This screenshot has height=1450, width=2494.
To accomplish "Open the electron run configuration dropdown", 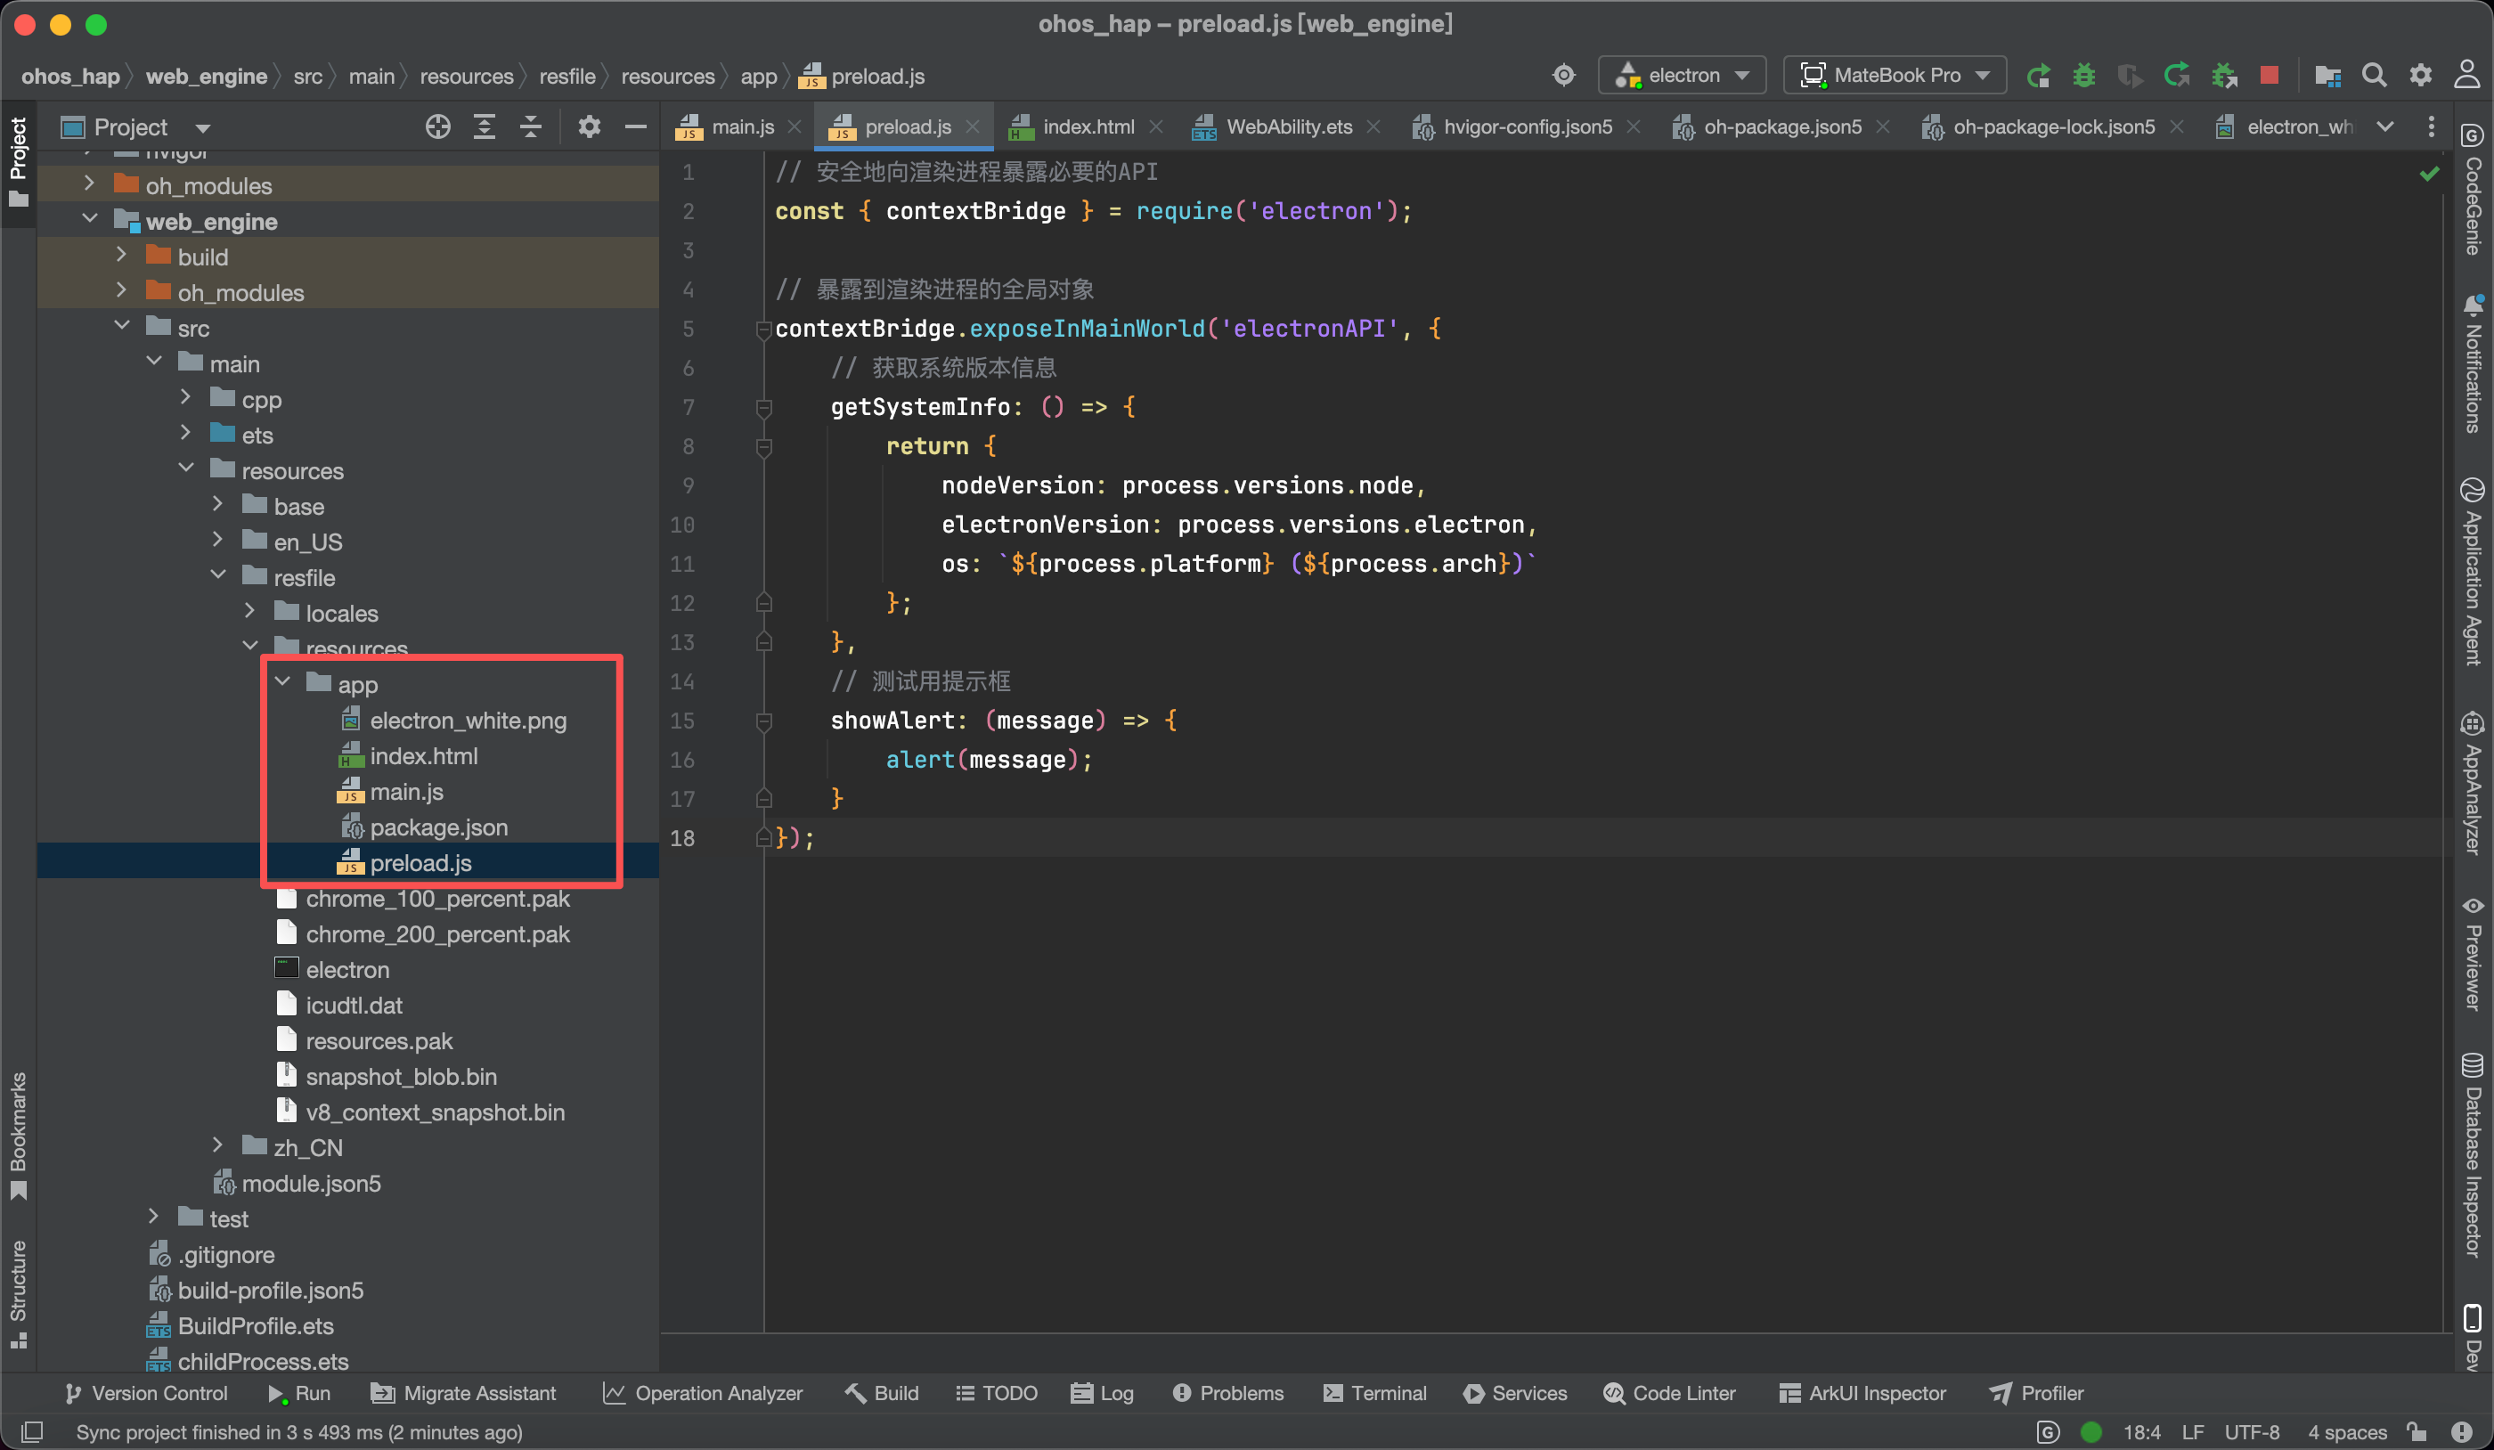I will (1682, 75).
